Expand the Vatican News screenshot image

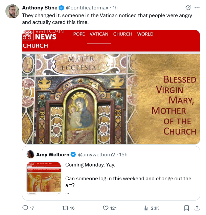coord(111,87)
